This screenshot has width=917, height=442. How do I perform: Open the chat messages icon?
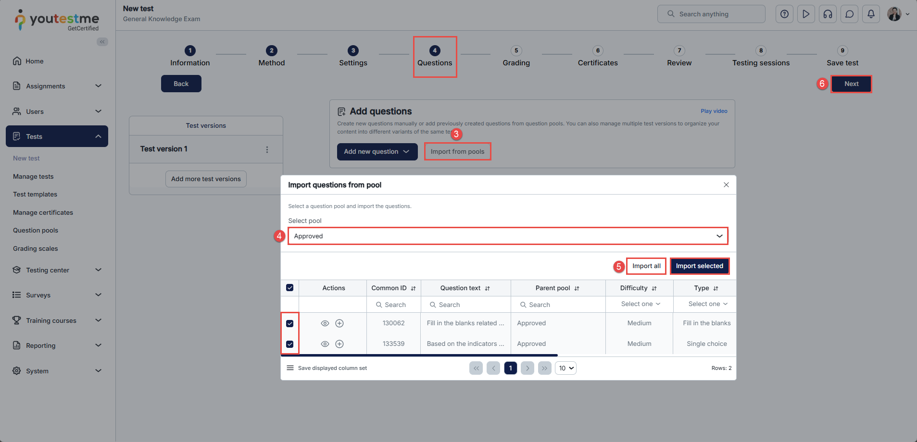click(x=849, y=14)
